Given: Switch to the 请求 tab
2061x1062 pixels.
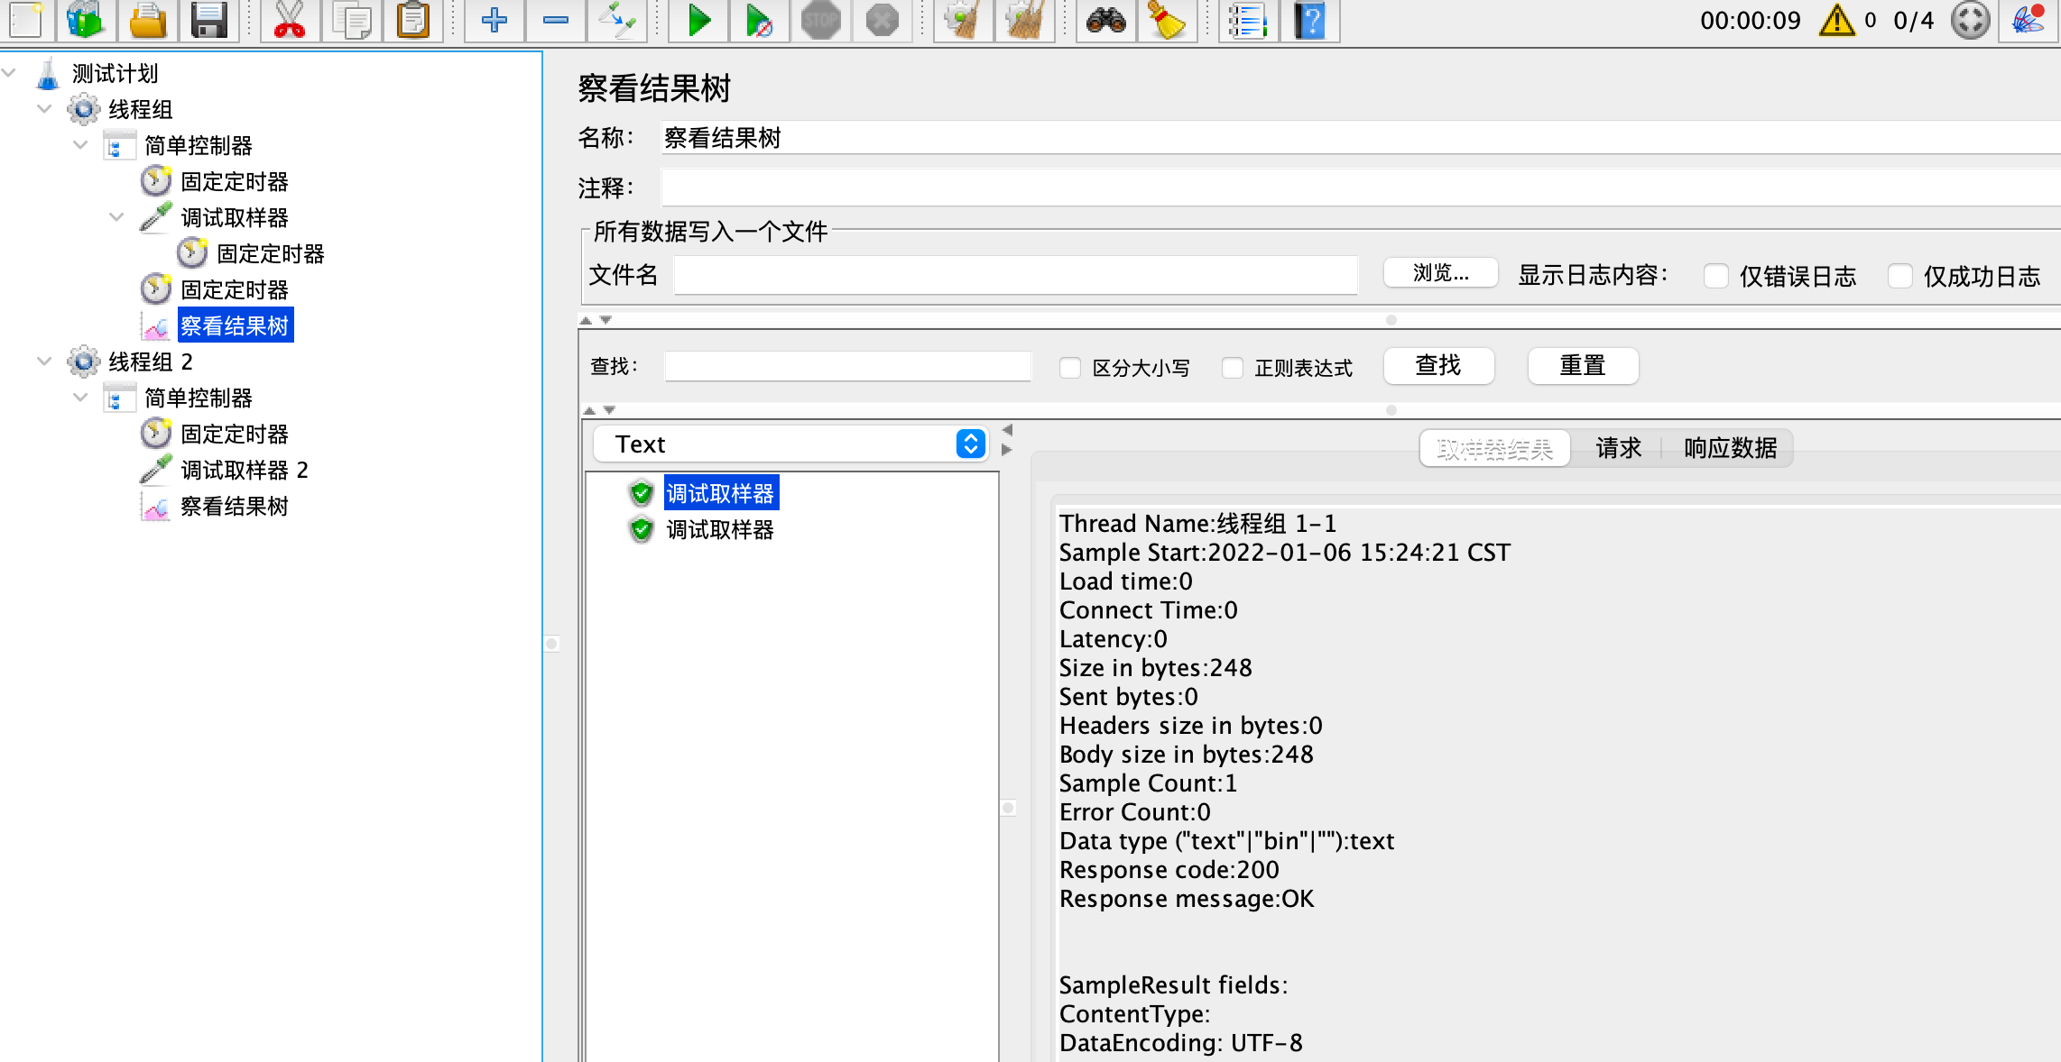Looking at the screenshot, I should [x=1618, y=448].
